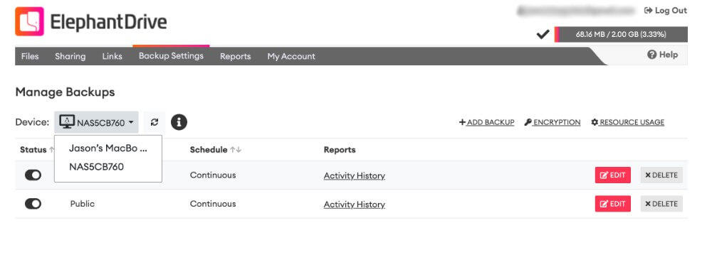The image size is (712, 272).
Task: Click the Log Out link
Action: pyautogui.click(x=665, y=11)
